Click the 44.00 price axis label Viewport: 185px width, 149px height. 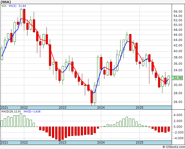178,40
